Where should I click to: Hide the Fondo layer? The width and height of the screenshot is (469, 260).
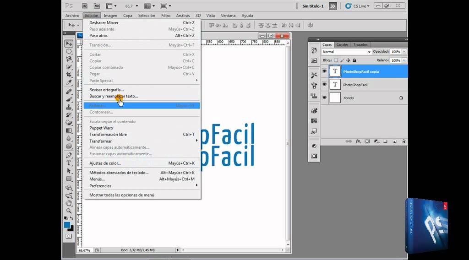coord(325,97)
